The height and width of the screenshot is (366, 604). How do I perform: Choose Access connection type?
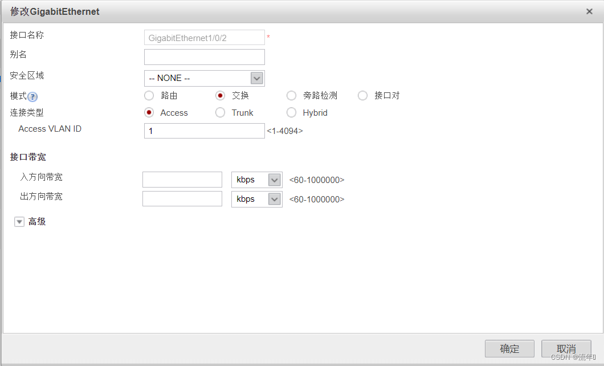click(x=149, y=112)
